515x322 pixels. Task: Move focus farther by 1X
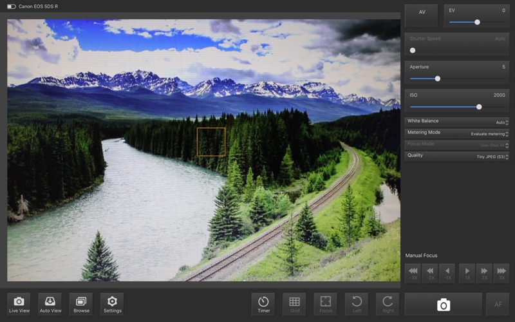[467, 273]
